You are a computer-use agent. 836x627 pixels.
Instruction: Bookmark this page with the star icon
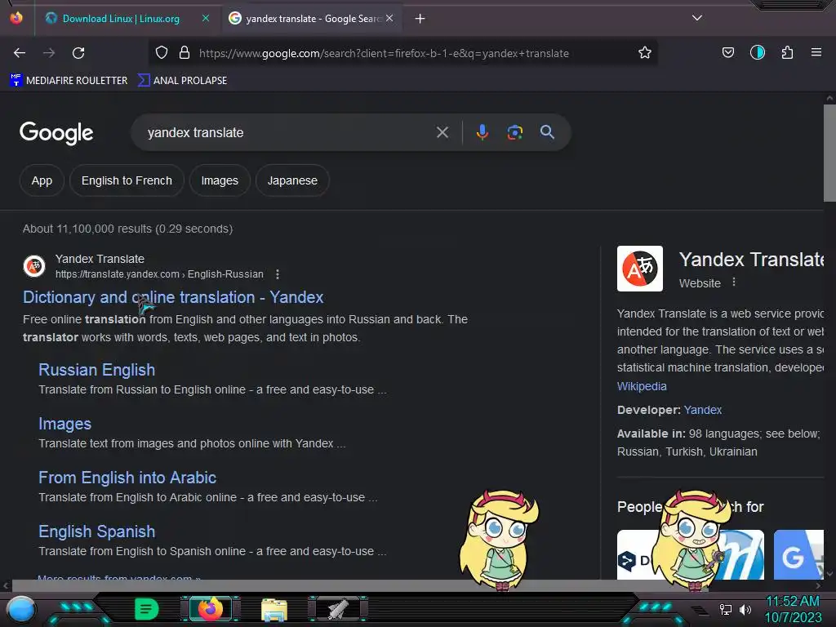click(645, 53)
